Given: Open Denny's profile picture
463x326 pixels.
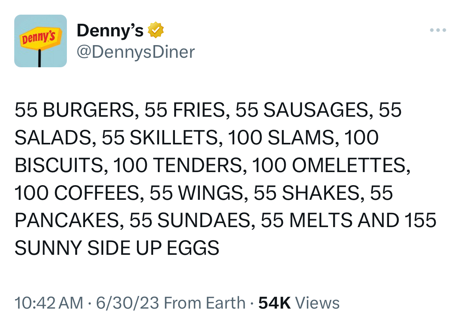Looking at the screenshot, I should 40,41.
